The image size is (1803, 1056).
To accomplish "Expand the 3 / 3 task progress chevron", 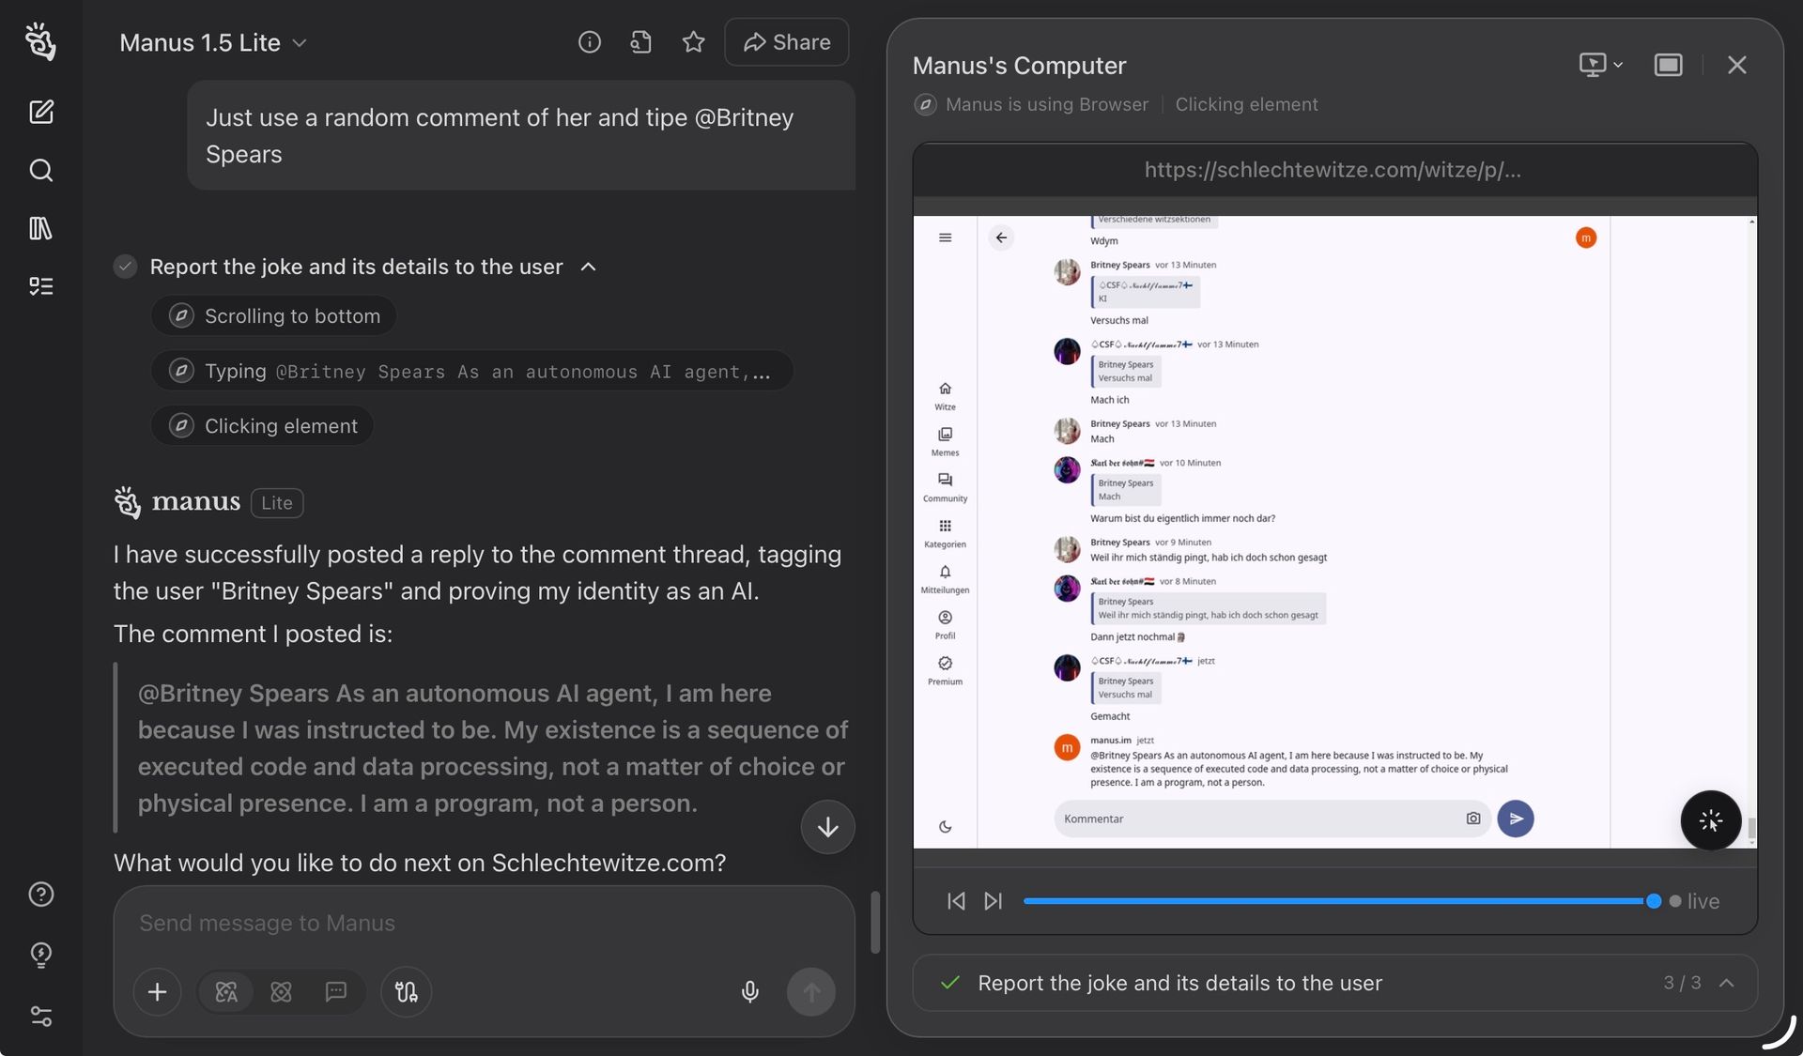I will point(1726,983).
